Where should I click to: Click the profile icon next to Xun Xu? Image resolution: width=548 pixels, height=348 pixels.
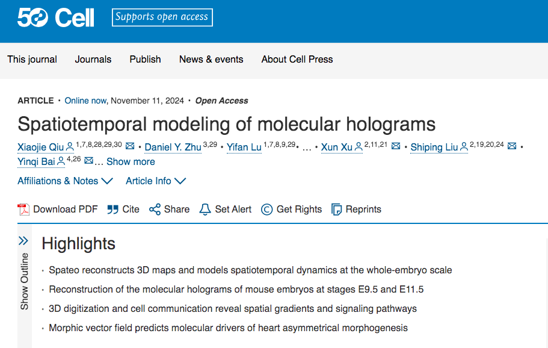point(359,147)
